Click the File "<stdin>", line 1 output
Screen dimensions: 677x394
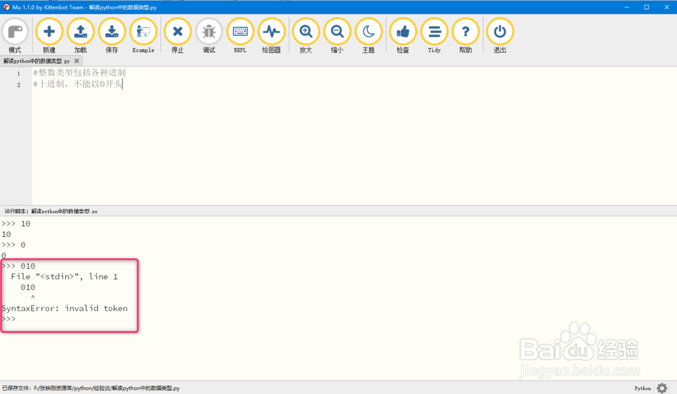[64, 277]
